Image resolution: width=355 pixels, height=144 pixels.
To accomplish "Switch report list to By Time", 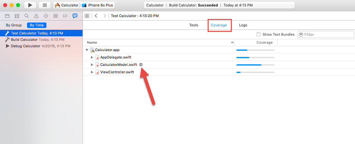I will 37,25.
